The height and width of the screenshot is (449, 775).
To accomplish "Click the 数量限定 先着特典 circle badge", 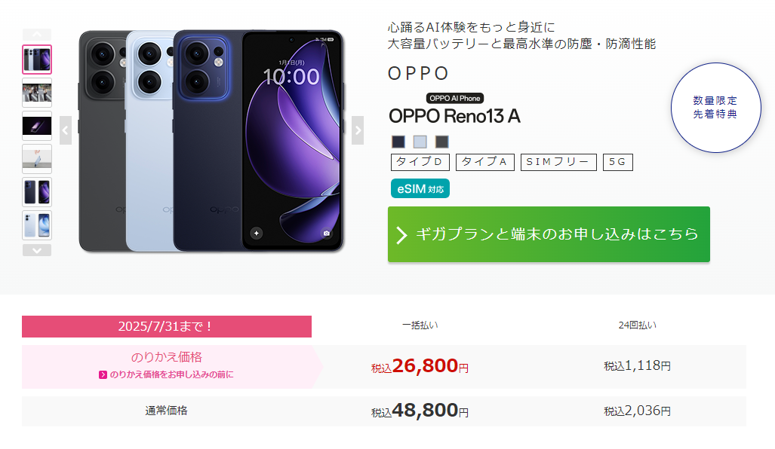I will pos(715,108).
